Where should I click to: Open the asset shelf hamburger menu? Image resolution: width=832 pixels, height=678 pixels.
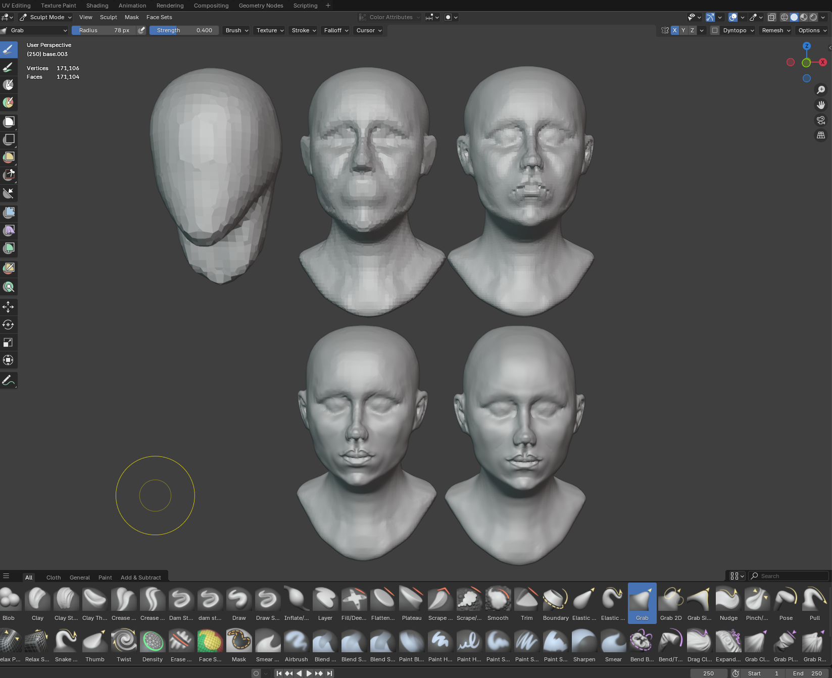(x=6, y=576)
